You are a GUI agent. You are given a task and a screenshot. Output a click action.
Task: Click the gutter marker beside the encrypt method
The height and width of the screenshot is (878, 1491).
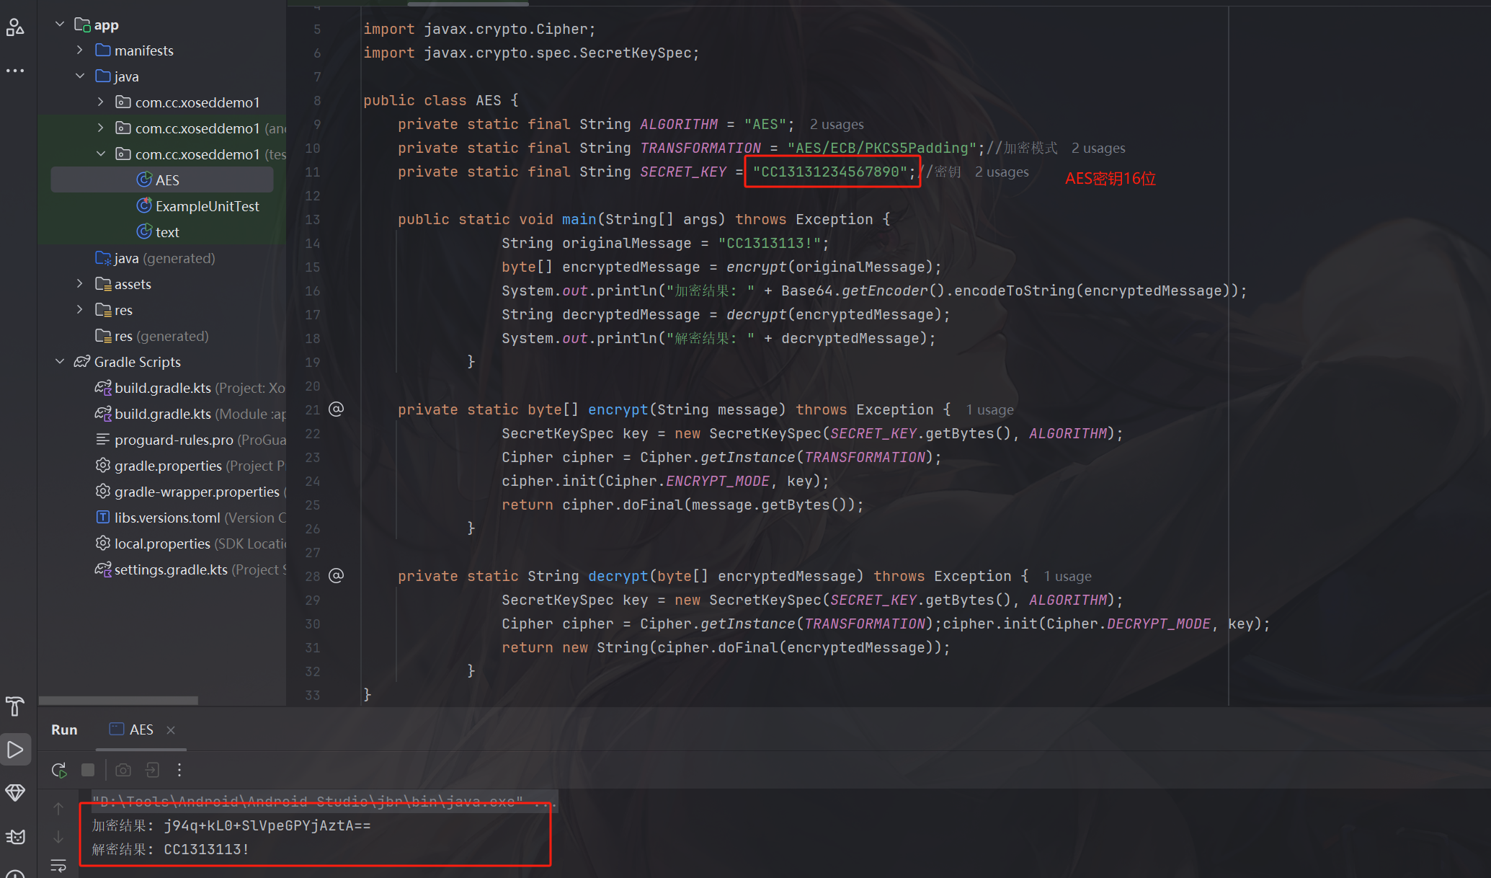pyautogui.click(x=337, y=409)
